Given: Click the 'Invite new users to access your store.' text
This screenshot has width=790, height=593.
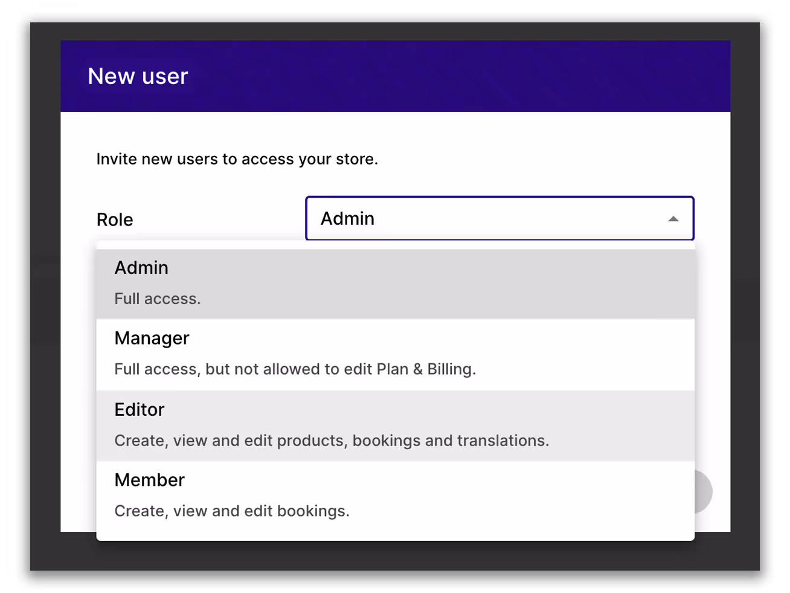Looking at the screenshot, I should 237,159.
